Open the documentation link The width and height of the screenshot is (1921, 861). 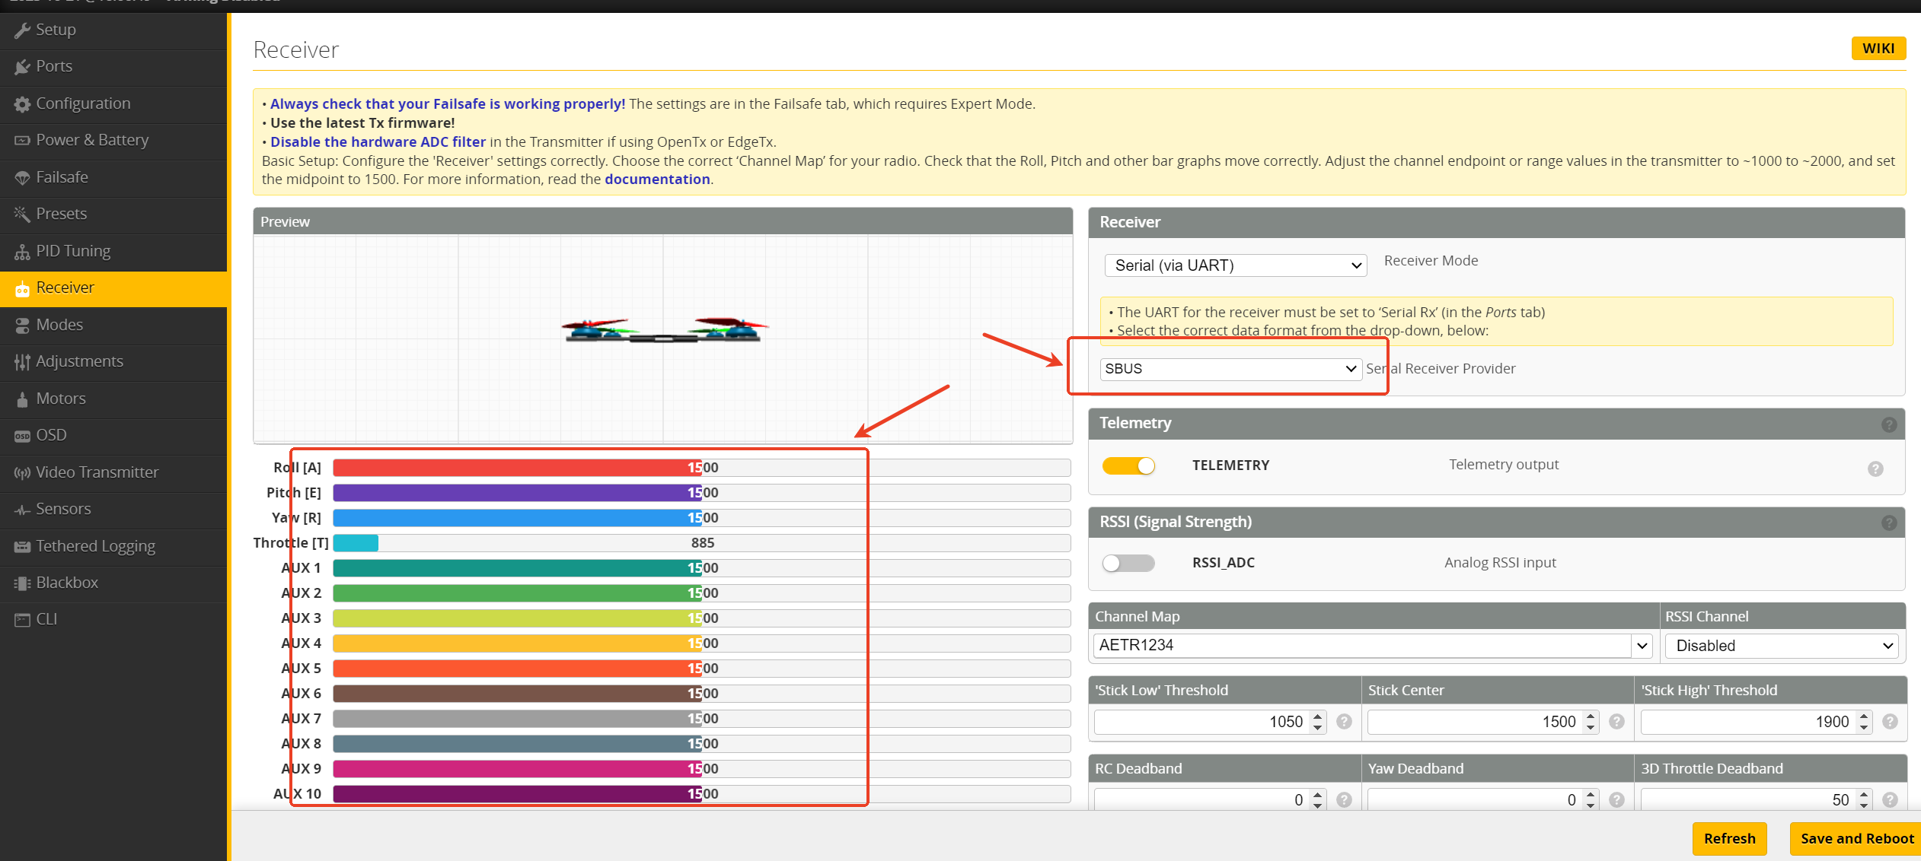click(x=656, y=180)
